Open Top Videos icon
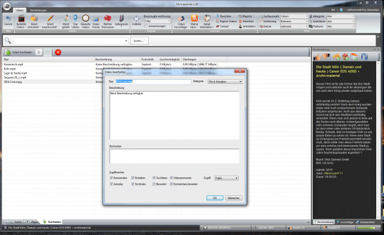The image size is (384, 235). [75, 22]
